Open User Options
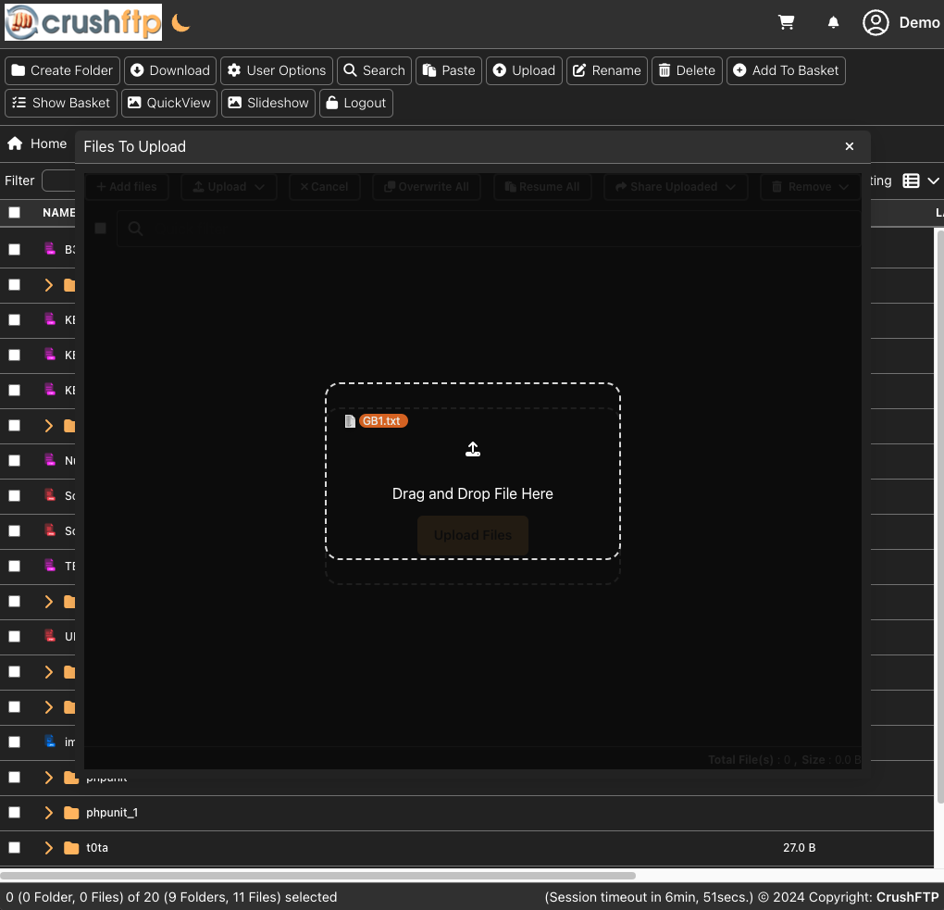Viewport: 944px width, 910px height. tap(277, 70)
